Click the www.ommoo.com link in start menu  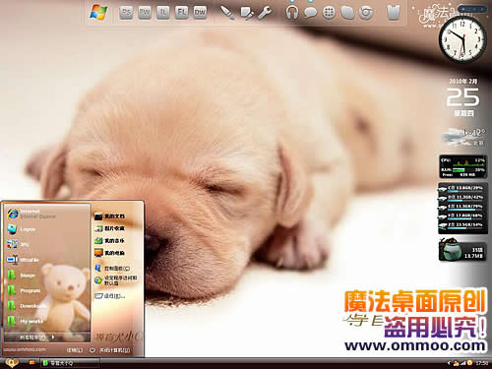tap(25, 349)
